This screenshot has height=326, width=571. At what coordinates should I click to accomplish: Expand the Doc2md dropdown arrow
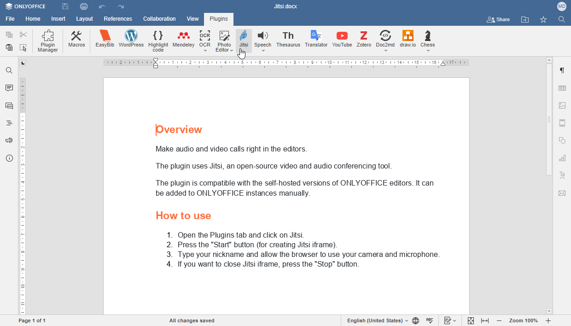point(385,51)
